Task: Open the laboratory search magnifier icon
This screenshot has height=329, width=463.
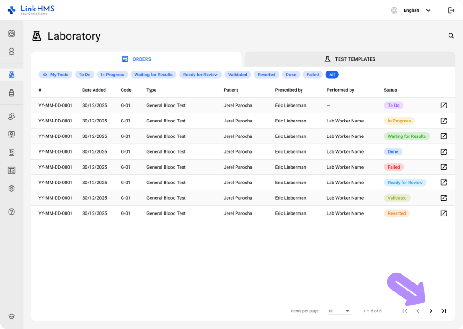Action: tap(451, 36)
